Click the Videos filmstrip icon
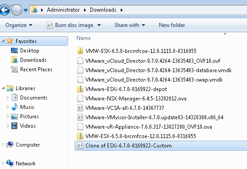Image resolution: width=247 pixels, height=169 pixels. (x=14, y=126)
